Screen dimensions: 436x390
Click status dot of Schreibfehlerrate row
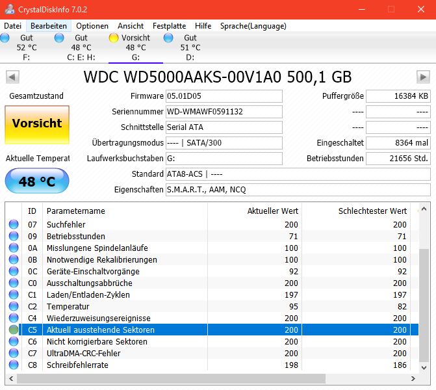pyautogui.click(x=14, y=365)
